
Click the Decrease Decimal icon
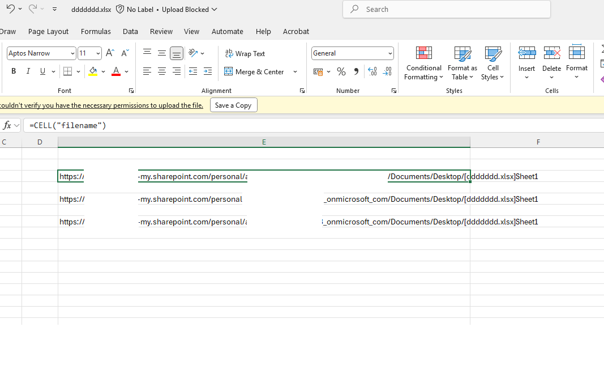tap(387, 71)
